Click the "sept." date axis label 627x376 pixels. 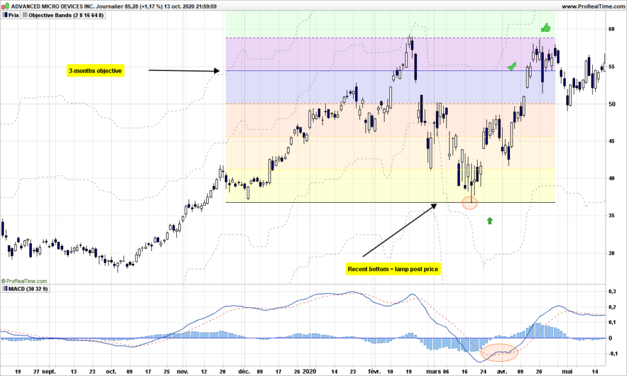click(49, 371)
